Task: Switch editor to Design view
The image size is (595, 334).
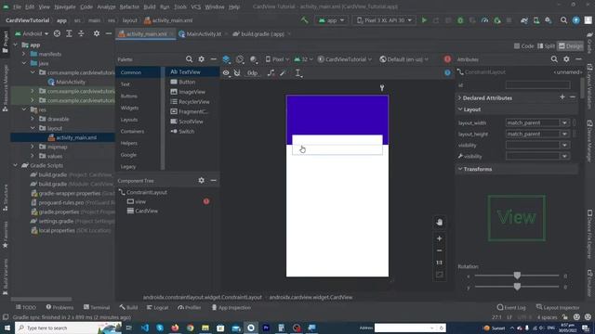Action: coord(570,45)
